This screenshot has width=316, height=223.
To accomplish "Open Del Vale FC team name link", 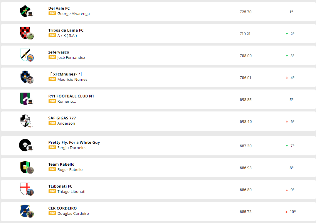I will (59, 8).
